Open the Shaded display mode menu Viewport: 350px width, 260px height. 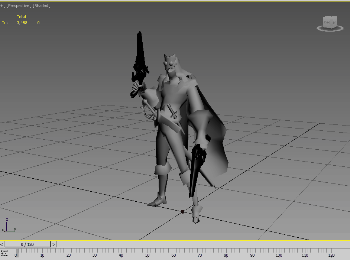tap(42, 6)
